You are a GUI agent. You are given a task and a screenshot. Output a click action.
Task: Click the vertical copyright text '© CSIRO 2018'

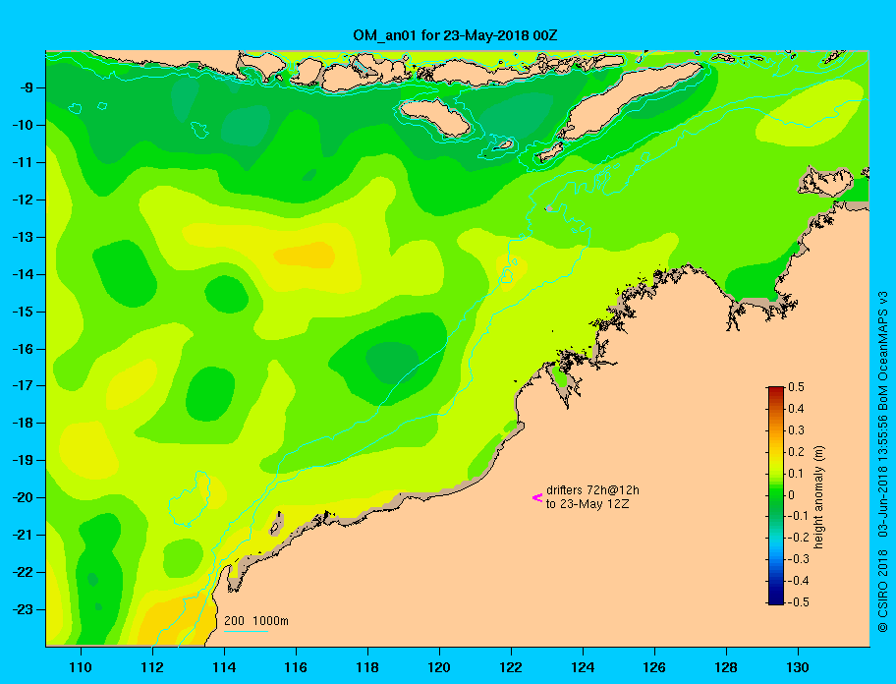[883, 591]
